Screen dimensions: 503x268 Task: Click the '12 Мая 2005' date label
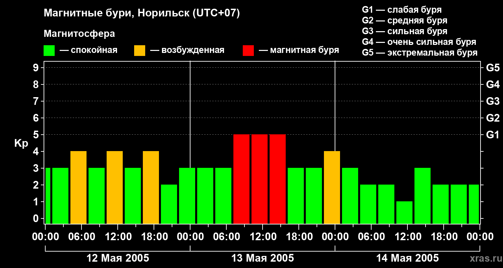point(118,258)
